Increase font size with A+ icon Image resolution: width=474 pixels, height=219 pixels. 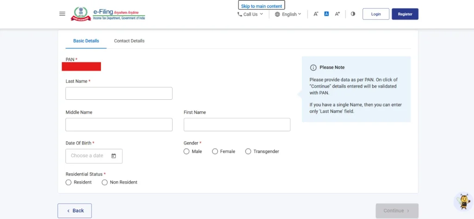[x=337, y=14]
